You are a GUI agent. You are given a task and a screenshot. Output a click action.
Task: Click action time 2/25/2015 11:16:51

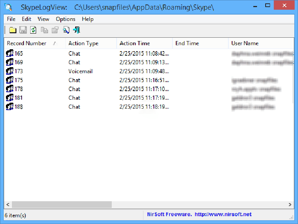coord(144,80)
